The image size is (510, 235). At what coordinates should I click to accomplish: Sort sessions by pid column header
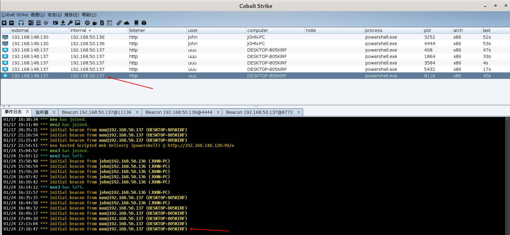pyautogui.click(x=438, y=30)
